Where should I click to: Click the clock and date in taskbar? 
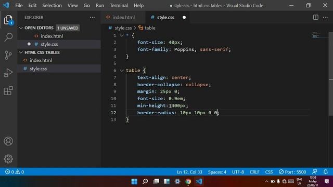313,181
